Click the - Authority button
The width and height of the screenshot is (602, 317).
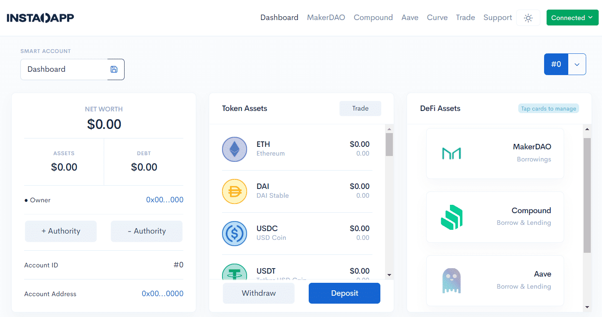pyautogui.click(x=147, y=231)
